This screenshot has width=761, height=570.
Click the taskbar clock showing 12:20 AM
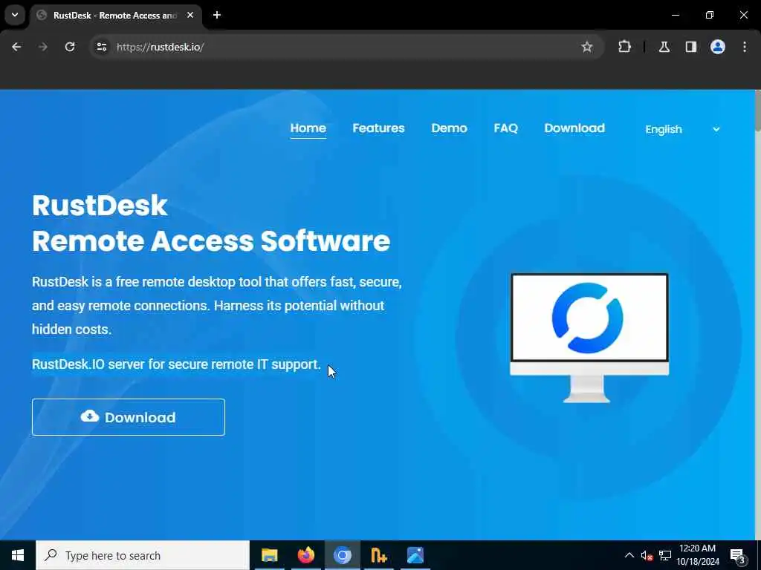pos(698,555)
